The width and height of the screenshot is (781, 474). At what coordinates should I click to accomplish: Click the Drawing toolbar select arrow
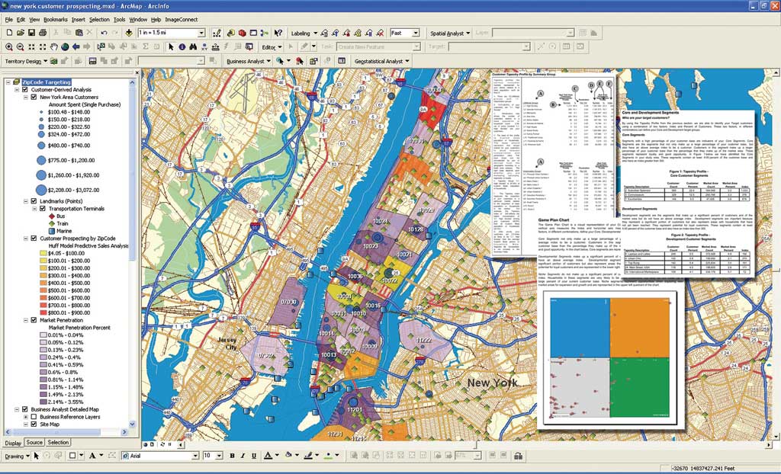(37, 456)
